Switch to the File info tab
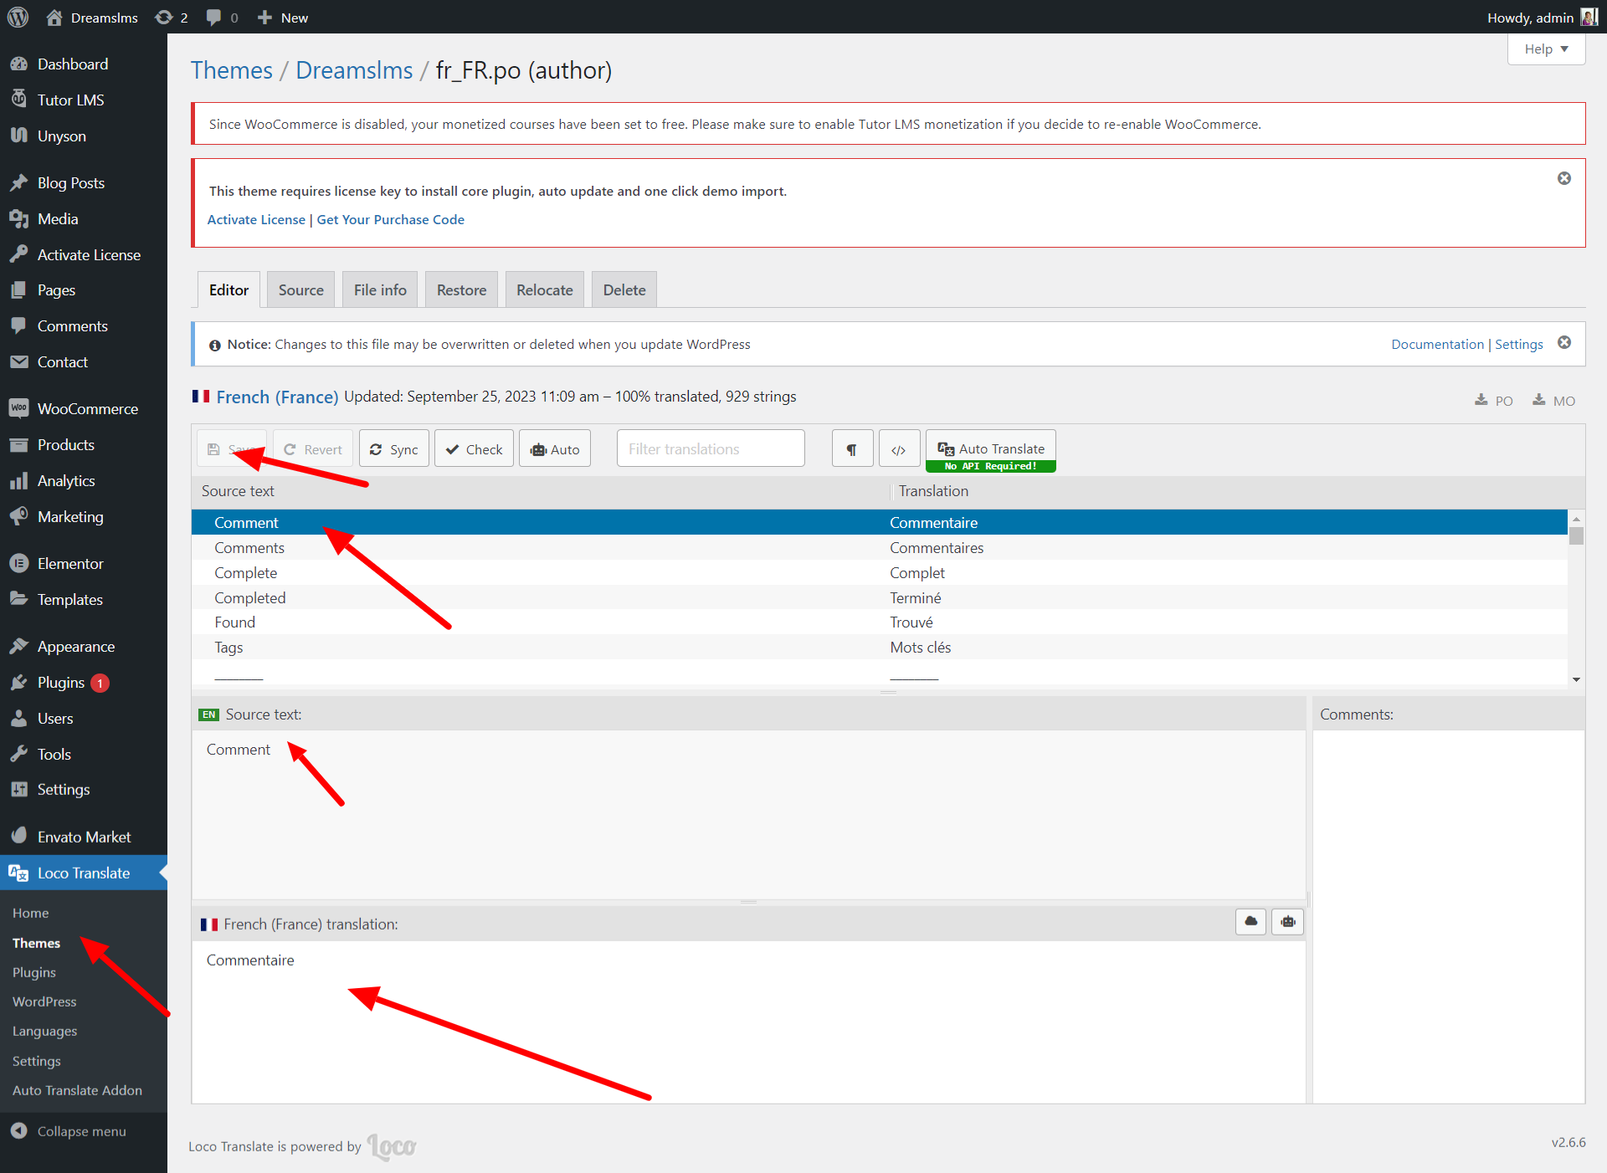 point(379,290)
